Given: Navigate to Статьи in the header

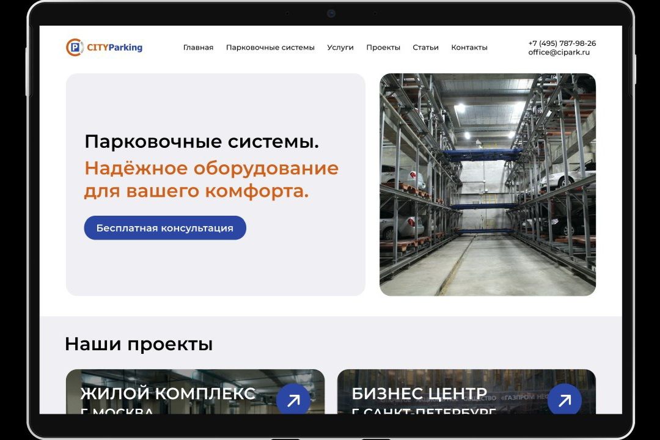Looking at the screenshot, I should [x=425, y=48].
